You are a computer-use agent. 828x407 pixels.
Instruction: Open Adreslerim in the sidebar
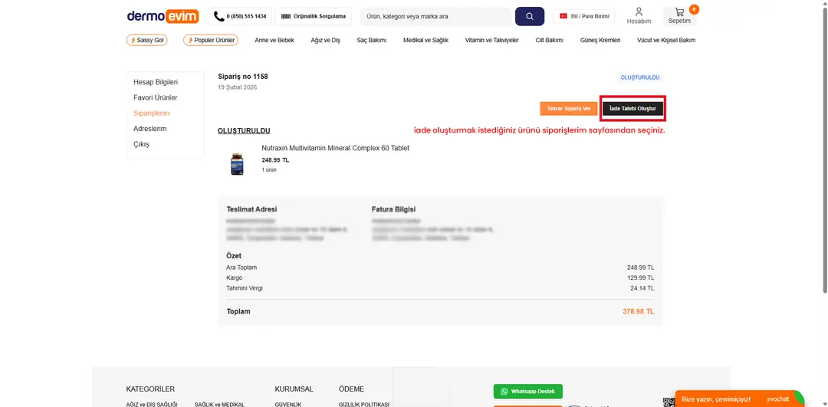pyautogui.click(x=150, y=129)
